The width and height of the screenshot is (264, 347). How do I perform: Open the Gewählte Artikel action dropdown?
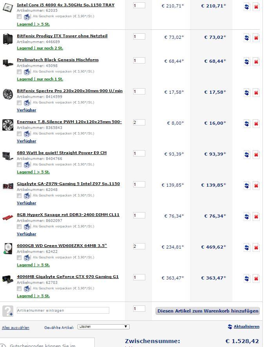[x=103, y=327]
